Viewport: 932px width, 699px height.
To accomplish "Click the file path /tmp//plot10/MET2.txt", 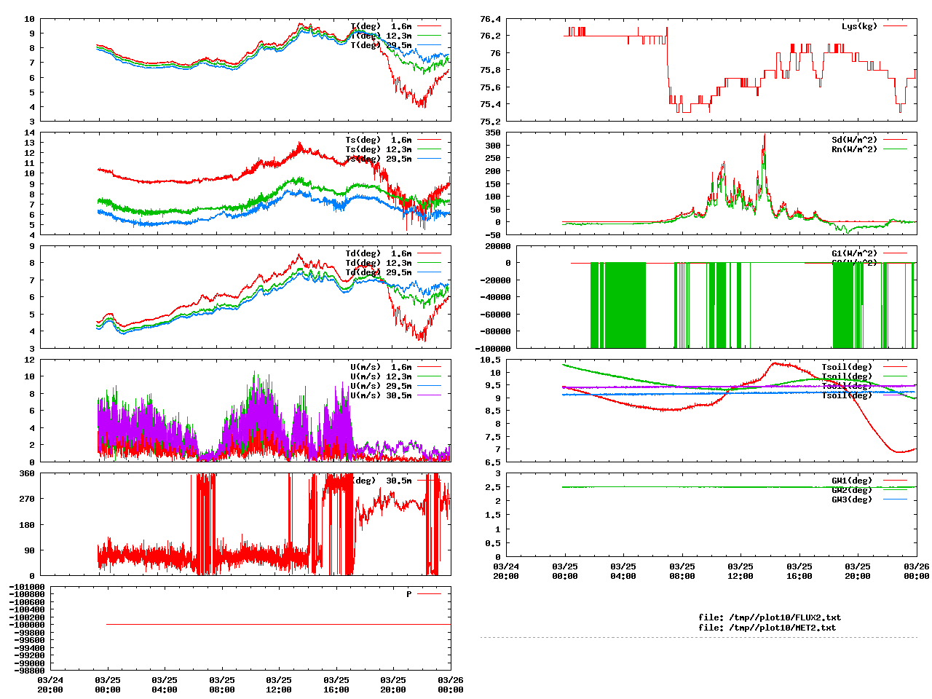I will click(x=783, y=627).
